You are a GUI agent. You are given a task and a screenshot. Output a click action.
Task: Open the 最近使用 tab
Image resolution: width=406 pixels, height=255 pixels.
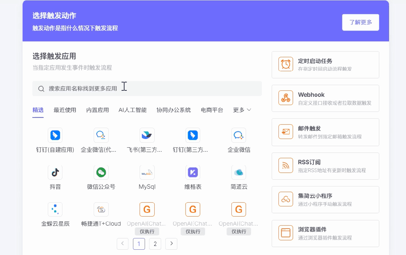tap(65, 110)
